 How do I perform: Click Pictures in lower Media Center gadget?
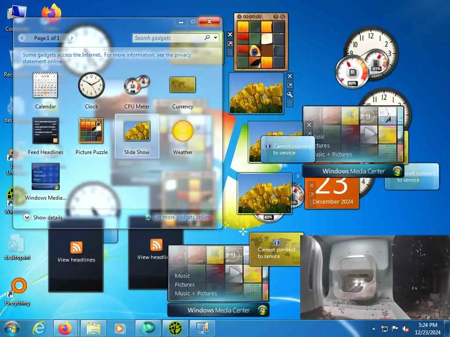[185, 284]
